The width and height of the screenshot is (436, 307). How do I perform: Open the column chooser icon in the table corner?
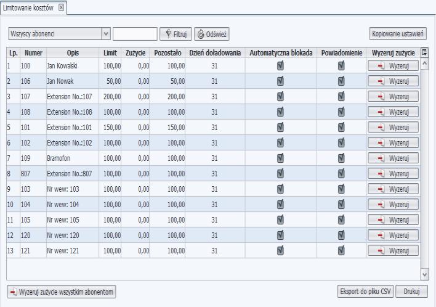(424, 52)
